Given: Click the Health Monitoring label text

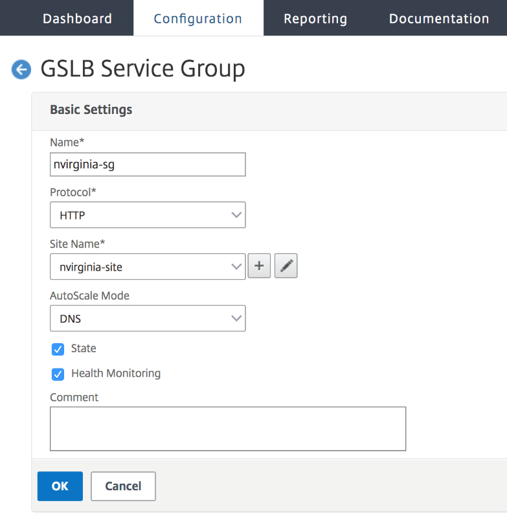Looking at the screenshot, I should coord(116,374).
